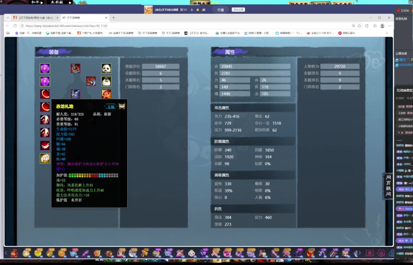
Task: Switch to the first browser tab
Action: pyautogui.click(x=34, y=18)
